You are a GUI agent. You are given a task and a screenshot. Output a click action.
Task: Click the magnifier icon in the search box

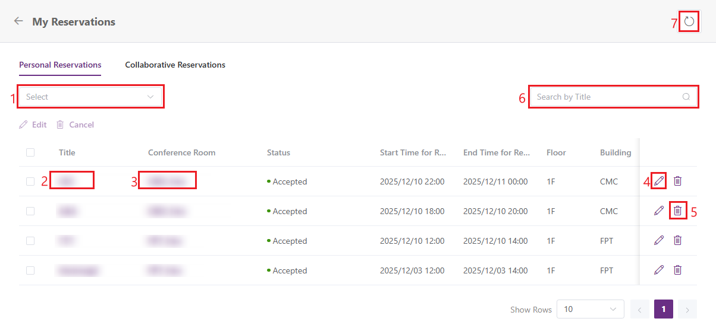pos(686,97)
